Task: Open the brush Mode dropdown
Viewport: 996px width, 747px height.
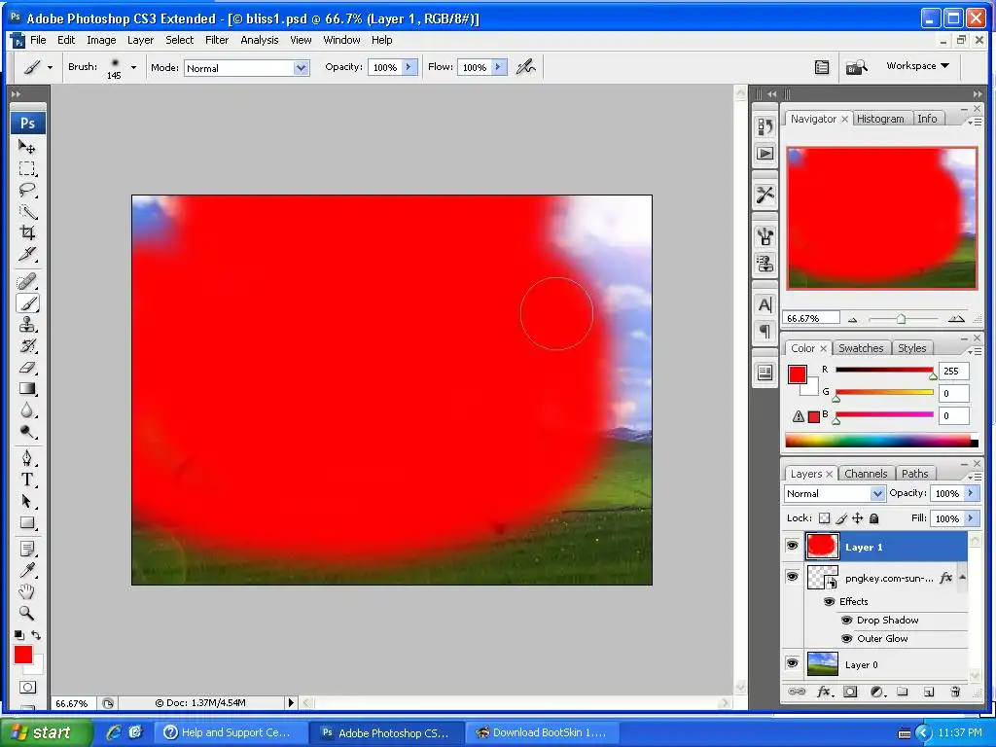Action: tap(302, 68)
